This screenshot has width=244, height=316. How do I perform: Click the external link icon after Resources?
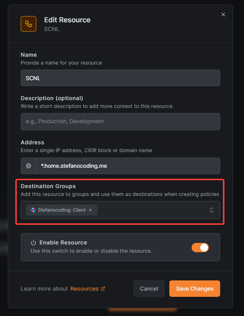103,289
